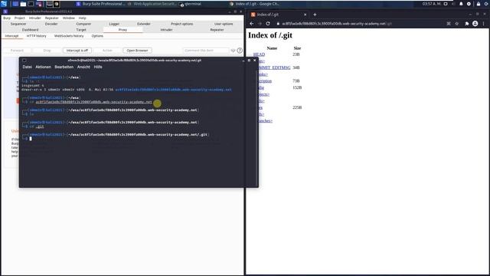Open Chrome extensions puzzle icon
Screen dimensions: 490x276
(x=467, y=24)
